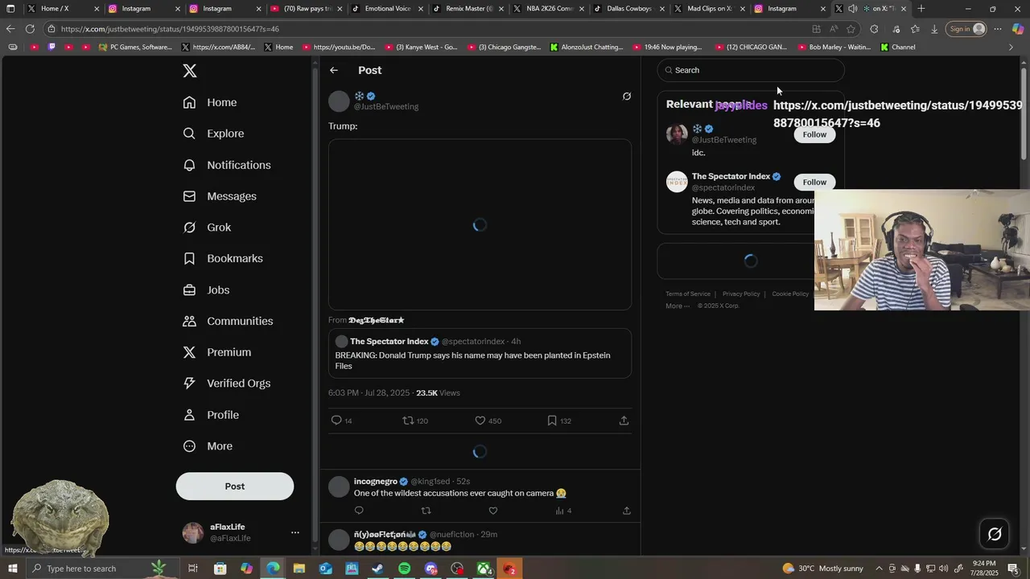Follow The Spectator Index
The width and height of the screenshot is (1030, 579).
pos(814,182)
